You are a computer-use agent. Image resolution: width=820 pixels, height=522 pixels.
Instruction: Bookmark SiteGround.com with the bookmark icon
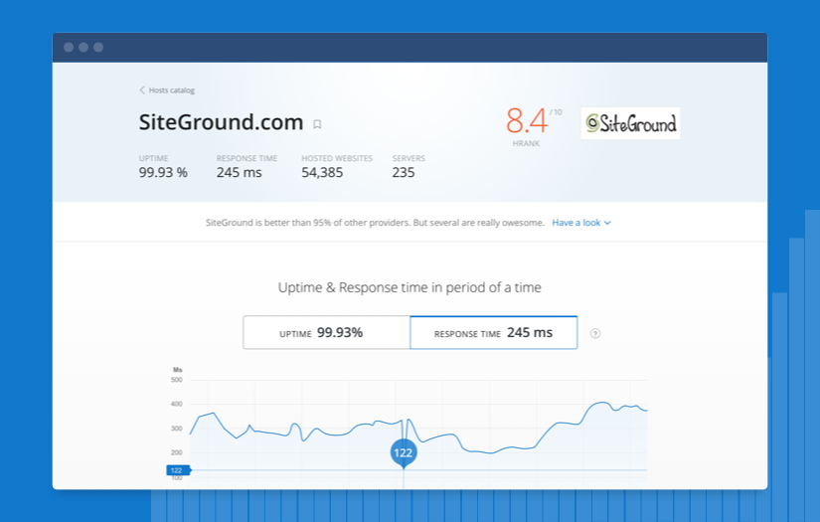(317, 124)
